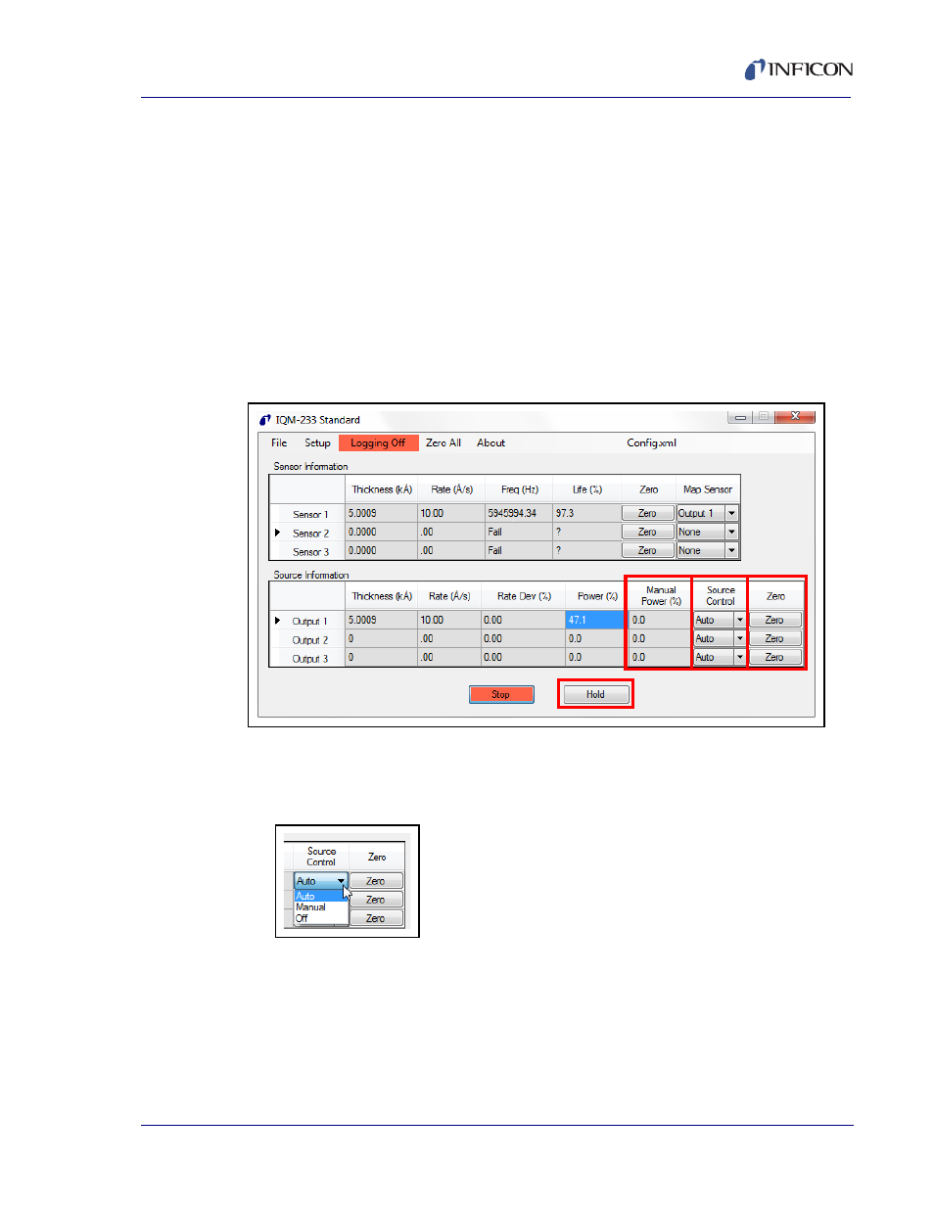
Task: Zero the Output 3 source in main window
Action: click(774, 657)
